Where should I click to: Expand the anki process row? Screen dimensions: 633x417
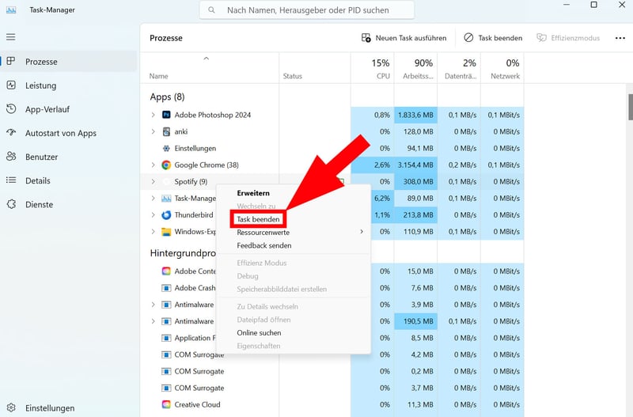coord(154,131)
